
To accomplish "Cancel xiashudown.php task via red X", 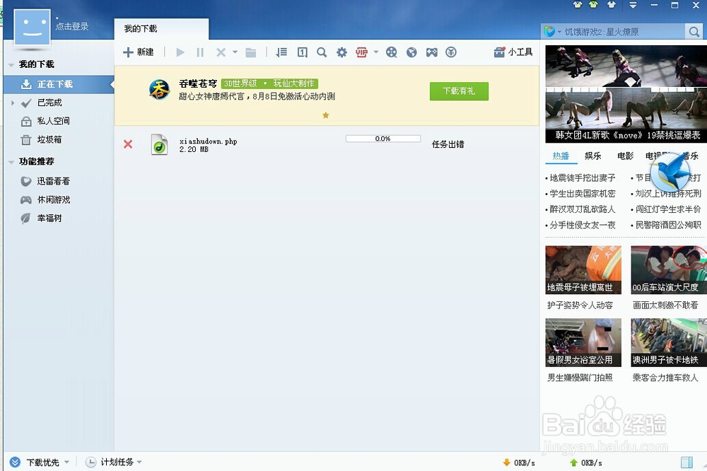I will [x=128, y=144].
